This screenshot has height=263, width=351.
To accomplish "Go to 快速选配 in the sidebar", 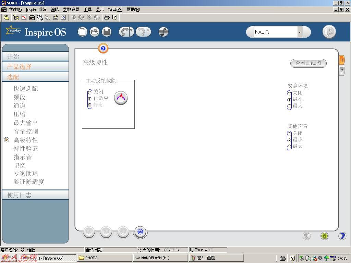I will tap(26, 89).
